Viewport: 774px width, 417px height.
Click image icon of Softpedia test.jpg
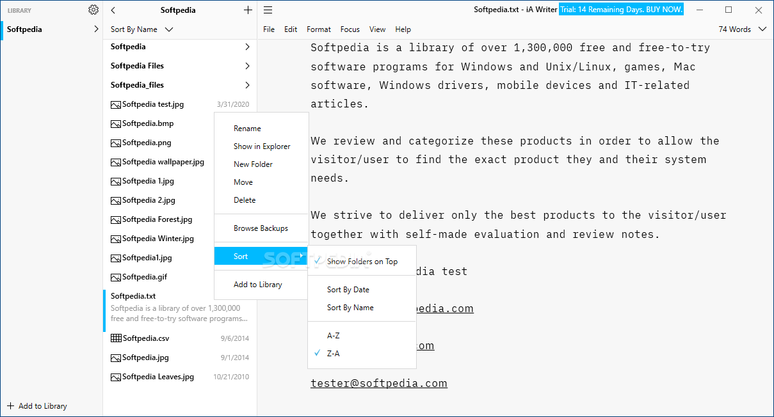point(116,104)
